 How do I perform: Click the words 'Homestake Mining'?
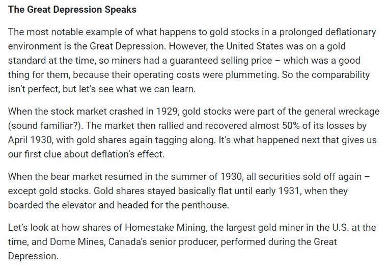(166, 228)
